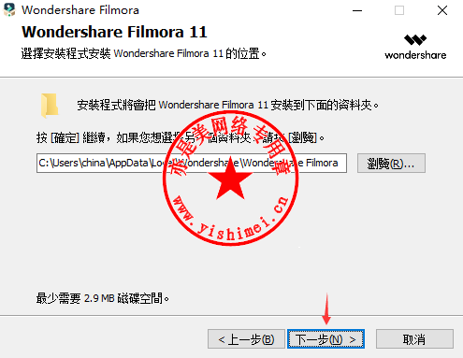463x358 pixels.
Task: Click 下一步(N) to continue installation
Action: 326,339
